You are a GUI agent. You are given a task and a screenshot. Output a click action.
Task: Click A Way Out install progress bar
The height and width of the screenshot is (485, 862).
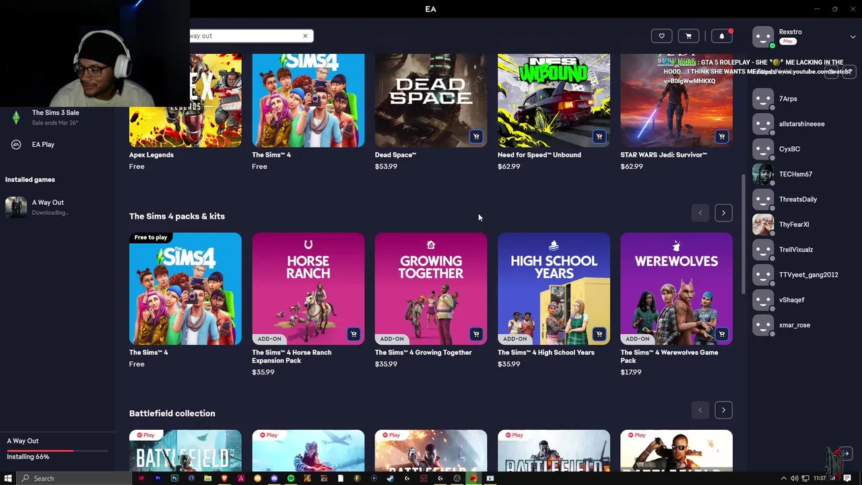point(57,450)
